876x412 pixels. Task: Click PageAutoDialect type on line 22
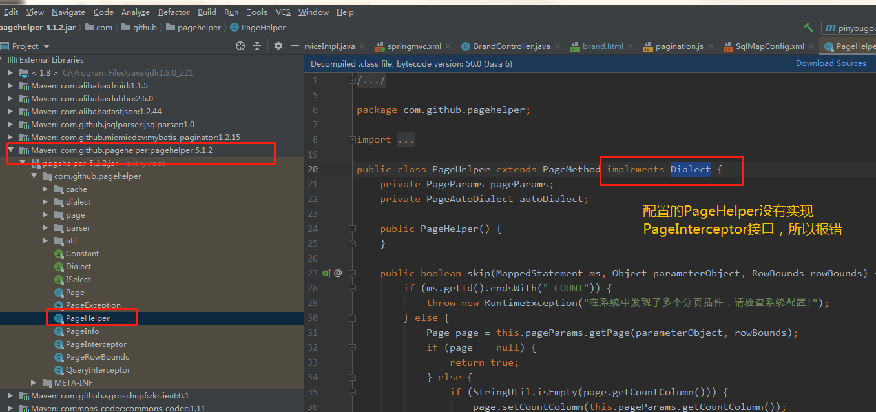470,200
